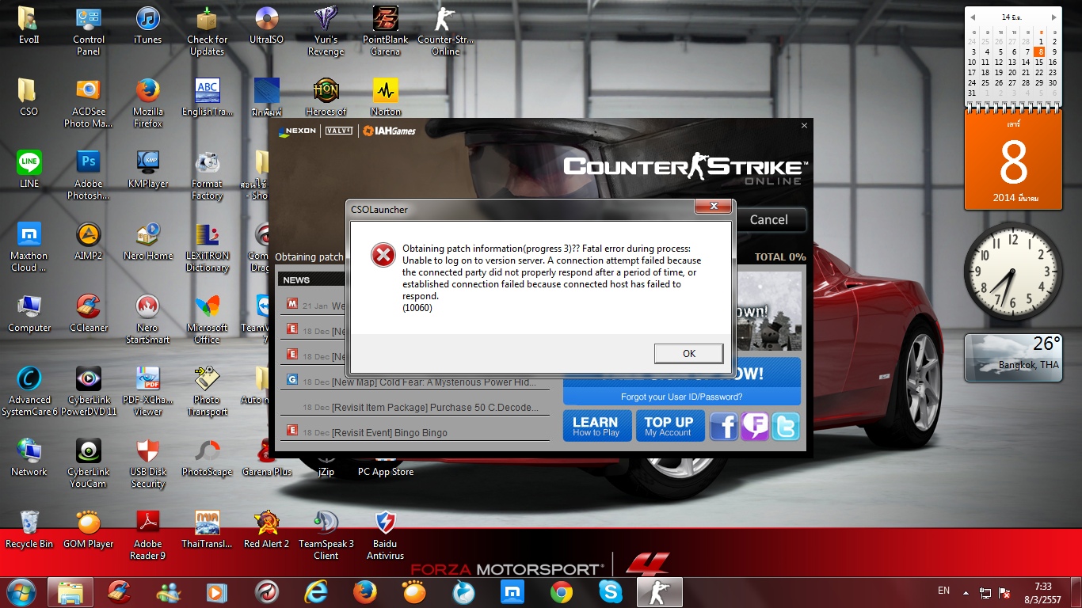Select the Advanced SystemCare 6 desktop icon
Viewport: 1082px width, 608px height.
pos(29,392)
